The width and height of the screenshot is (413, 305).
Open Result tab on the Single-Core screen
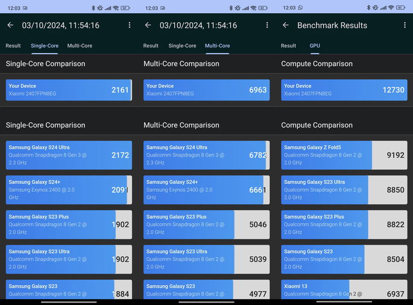pos(13,46)
